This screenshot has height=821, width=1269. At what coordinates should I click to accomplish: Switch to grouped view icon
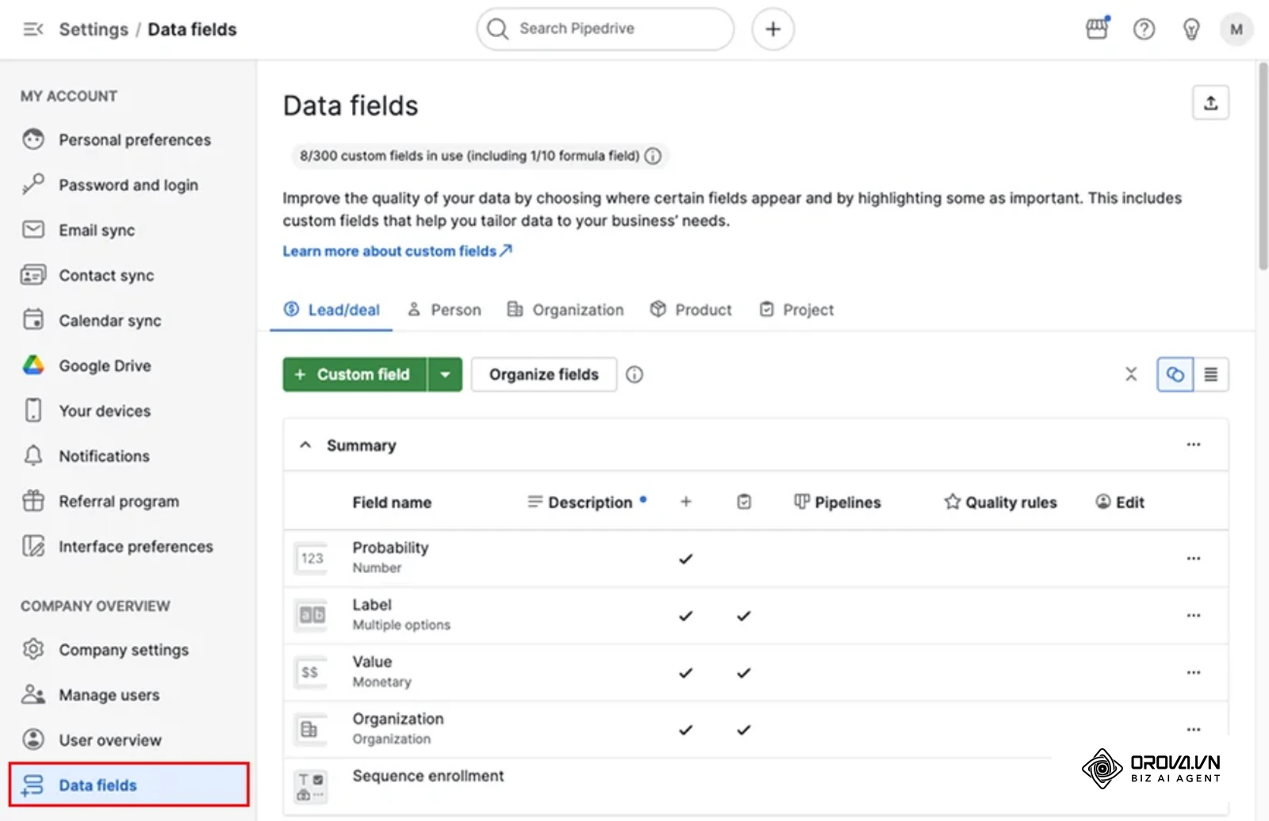1175,375
